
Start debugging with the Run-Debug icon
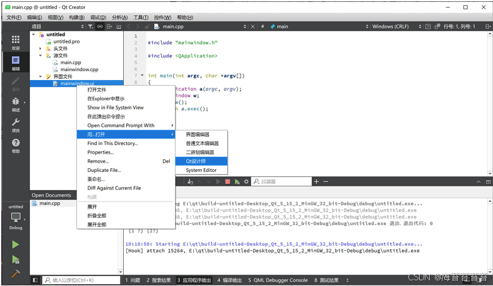click(x=15, y=260)
